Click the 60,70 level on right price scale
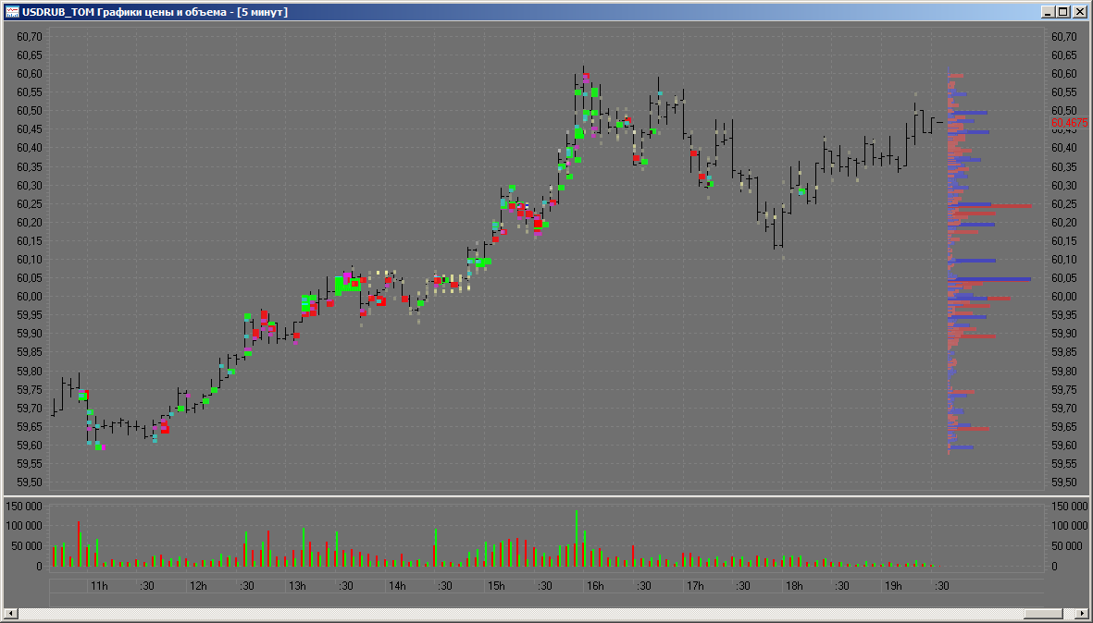The image size is (1093, 623). click(1063, 37)
